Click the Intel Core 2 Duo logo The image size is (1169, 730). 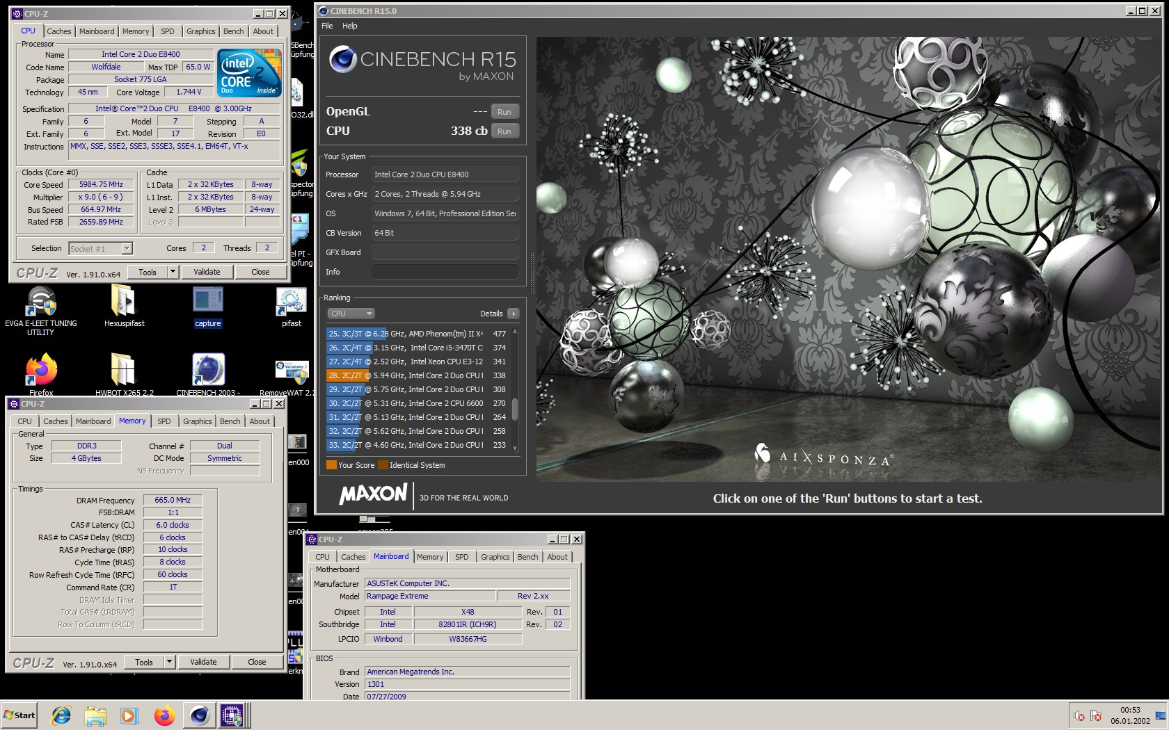coord(249,72)
